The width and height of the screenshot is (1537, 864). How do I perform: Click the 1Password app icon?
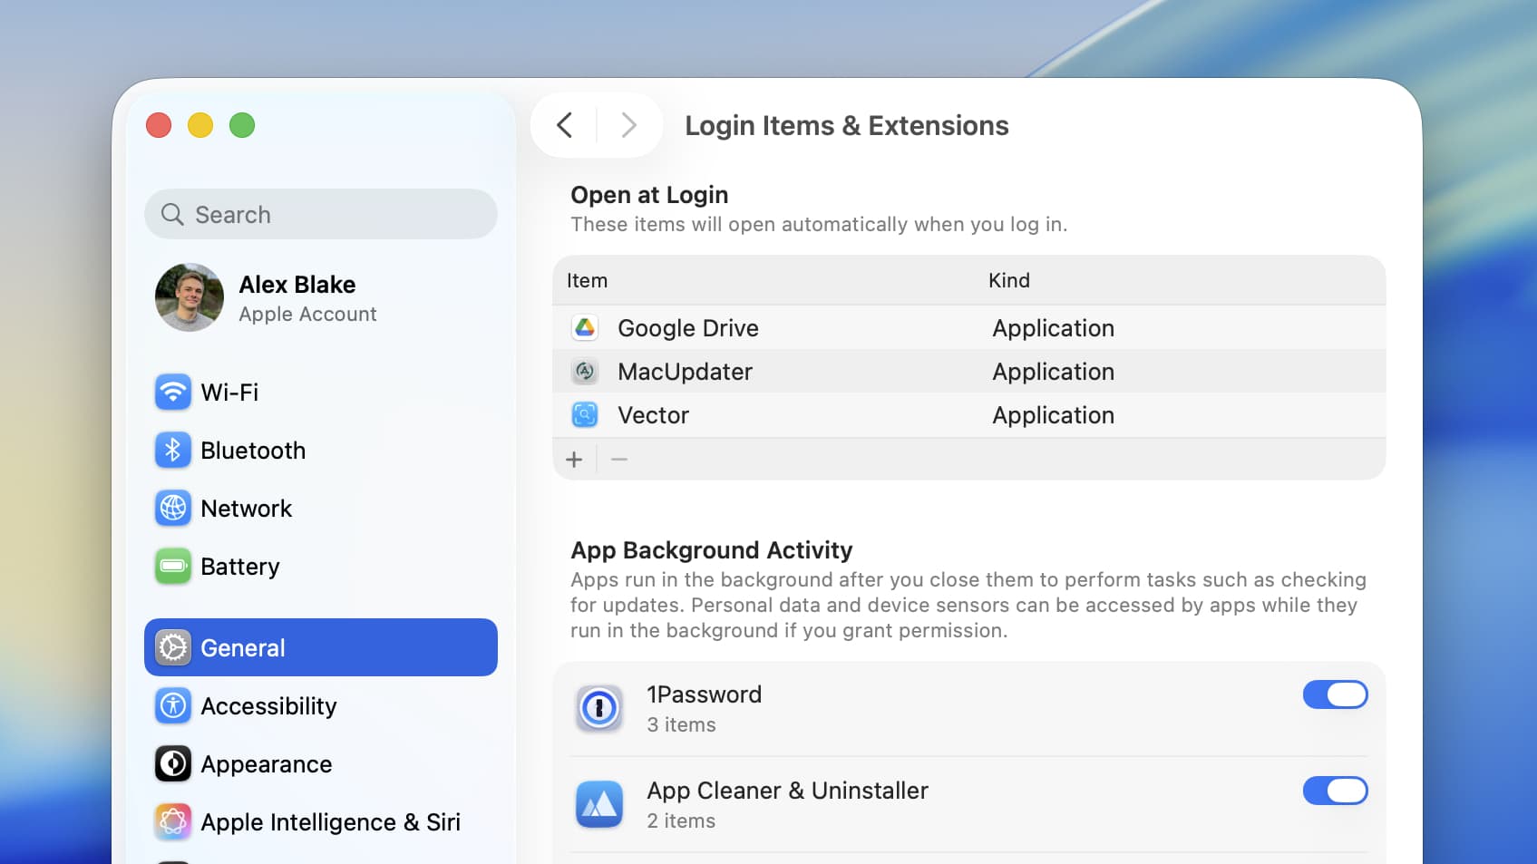pos(598,708)
